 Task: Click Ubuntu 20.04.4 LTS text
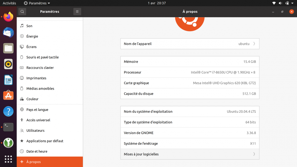[241, 112]
